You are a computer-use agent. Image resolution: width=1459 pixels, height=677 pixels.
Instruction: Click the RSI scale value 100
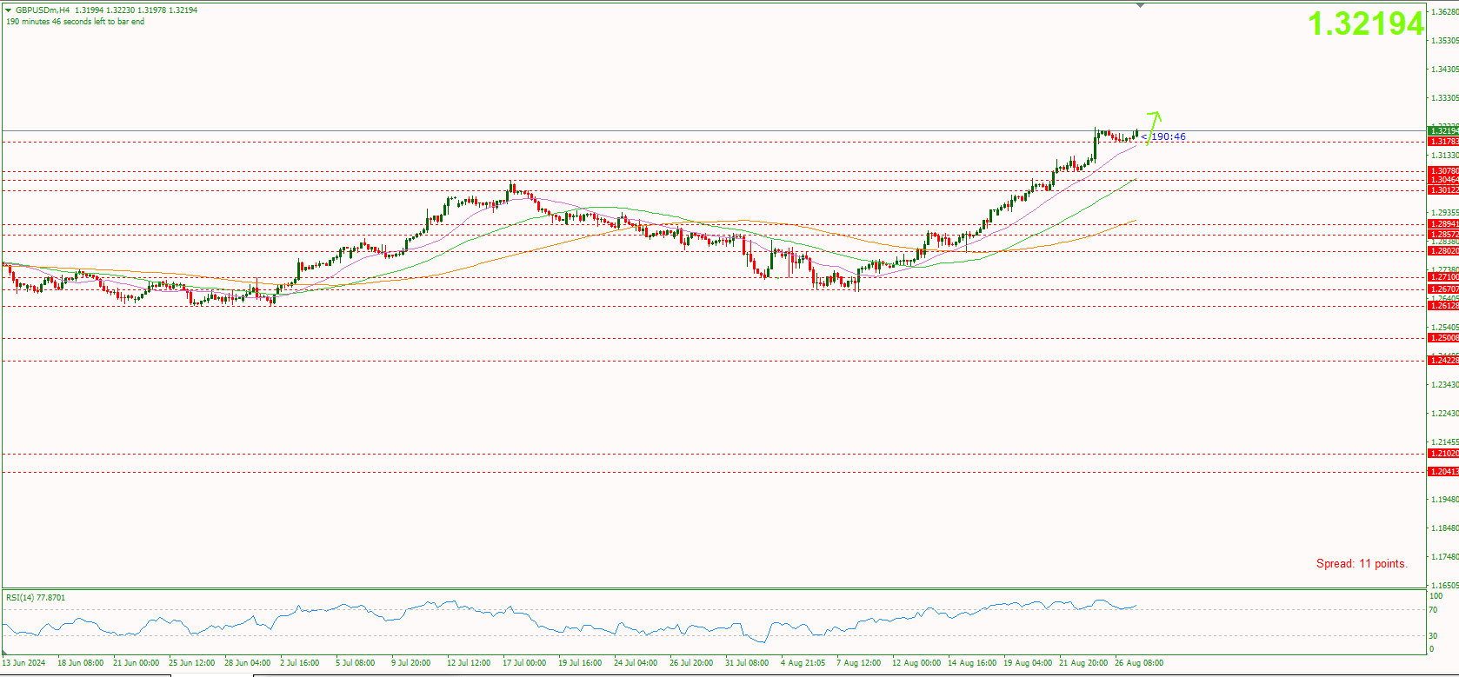(x=1436, y=596)
